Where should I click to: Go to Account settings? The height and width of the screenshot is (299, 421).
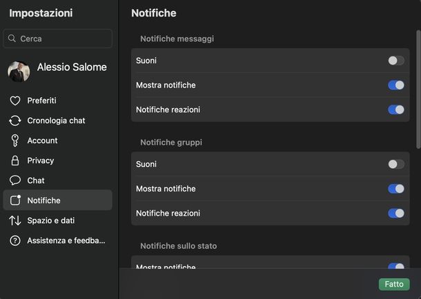pyautogui.click(x=57, y=141)
